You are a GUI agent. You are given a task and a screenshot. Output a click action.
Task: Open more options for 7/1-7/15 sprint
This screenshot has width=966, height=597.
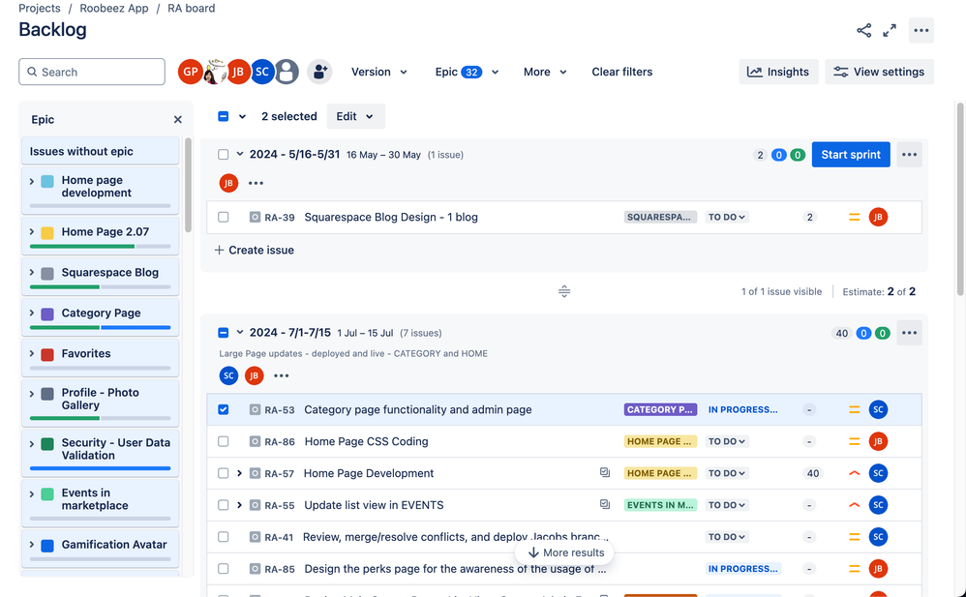tap(909, 333)
